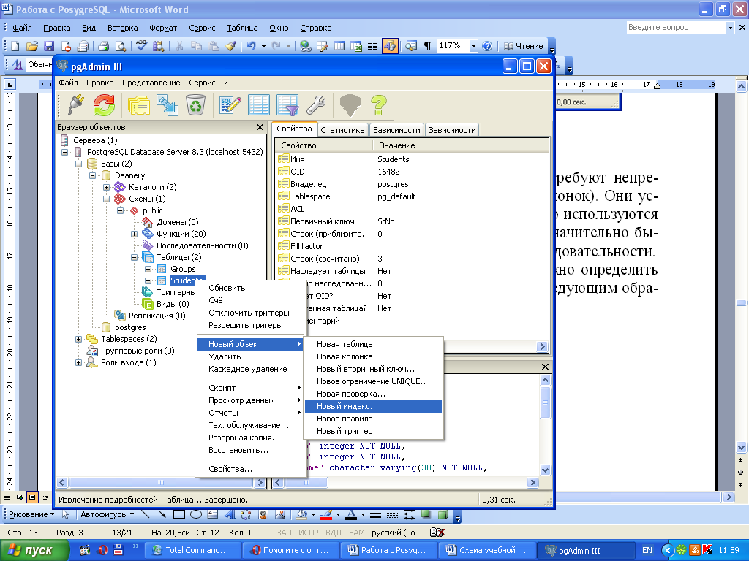This screenshot has height=561, width=749.
Task: Click Обновить in the context menu
Action: pos(250,288)
